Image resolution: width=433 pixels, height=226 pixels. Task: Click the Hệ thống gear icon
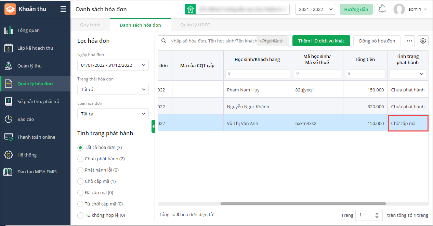[x=9, y=155]
